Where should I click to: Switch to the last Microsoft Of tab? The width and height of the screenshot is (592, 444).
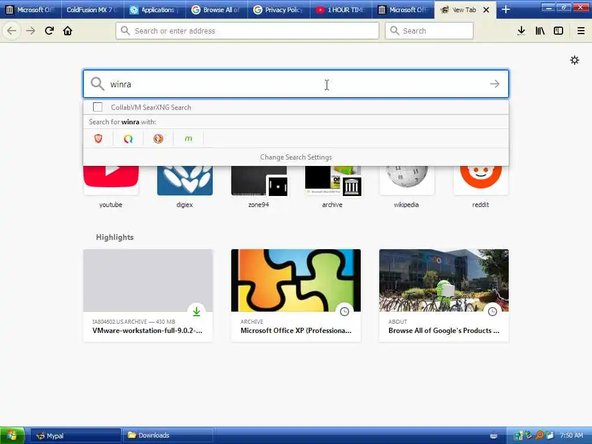point(403,10)
